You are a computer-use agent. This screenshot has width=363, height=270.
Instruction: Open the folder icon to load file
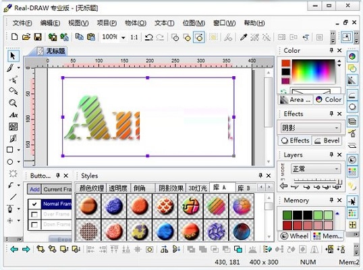26,37
